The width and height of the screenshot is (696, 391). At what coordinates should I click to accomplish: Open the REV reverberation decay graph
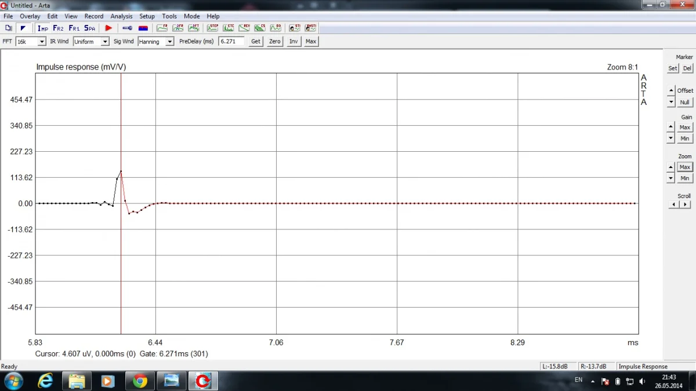tap(244, 27)
